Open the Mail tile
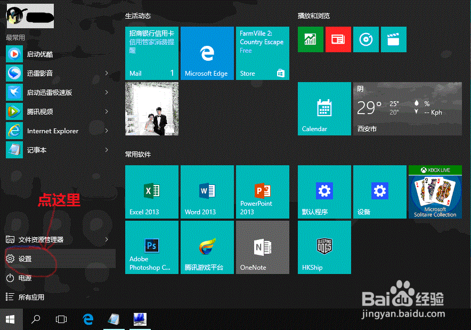This screenshot has height=330, width=471. [151, 53]
